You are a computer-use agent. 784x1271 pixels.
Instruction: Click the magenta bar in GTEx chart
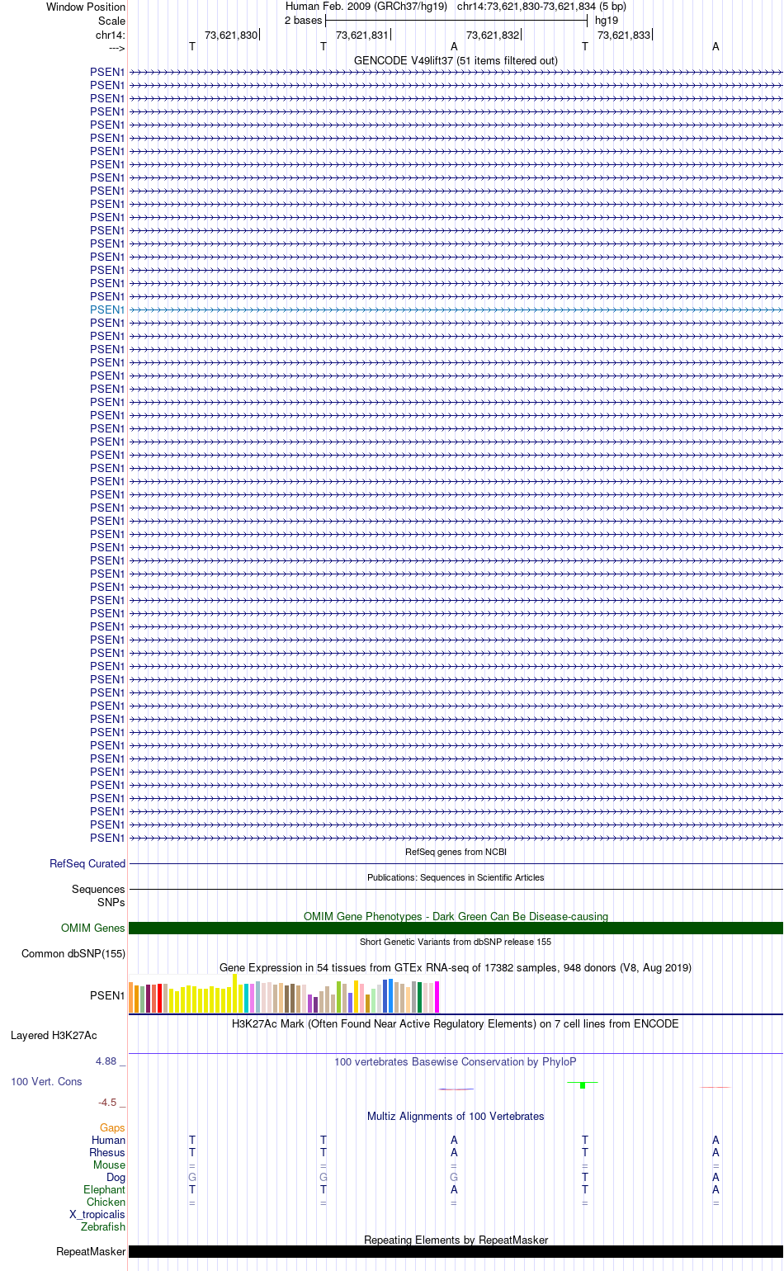[437, 997]
